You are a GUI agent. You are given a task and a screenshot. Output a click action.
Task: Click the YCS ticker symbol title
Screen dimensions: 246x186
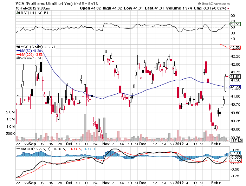pyautogui.click(x=20, y=4)
